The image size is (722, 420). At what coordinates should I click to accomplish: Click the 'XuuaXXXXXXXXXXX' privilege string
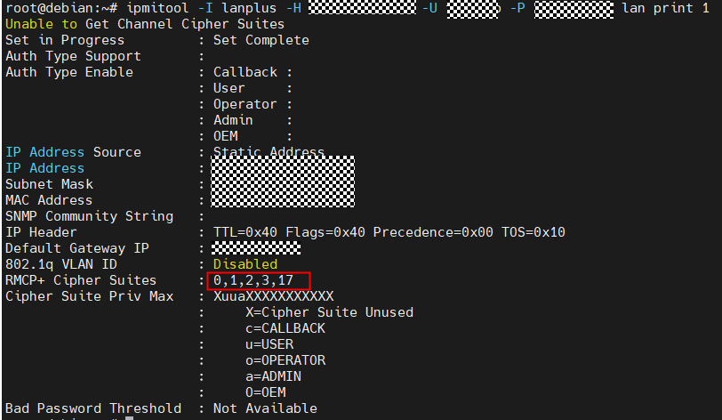pyautogui.click(x=274, y=296)
